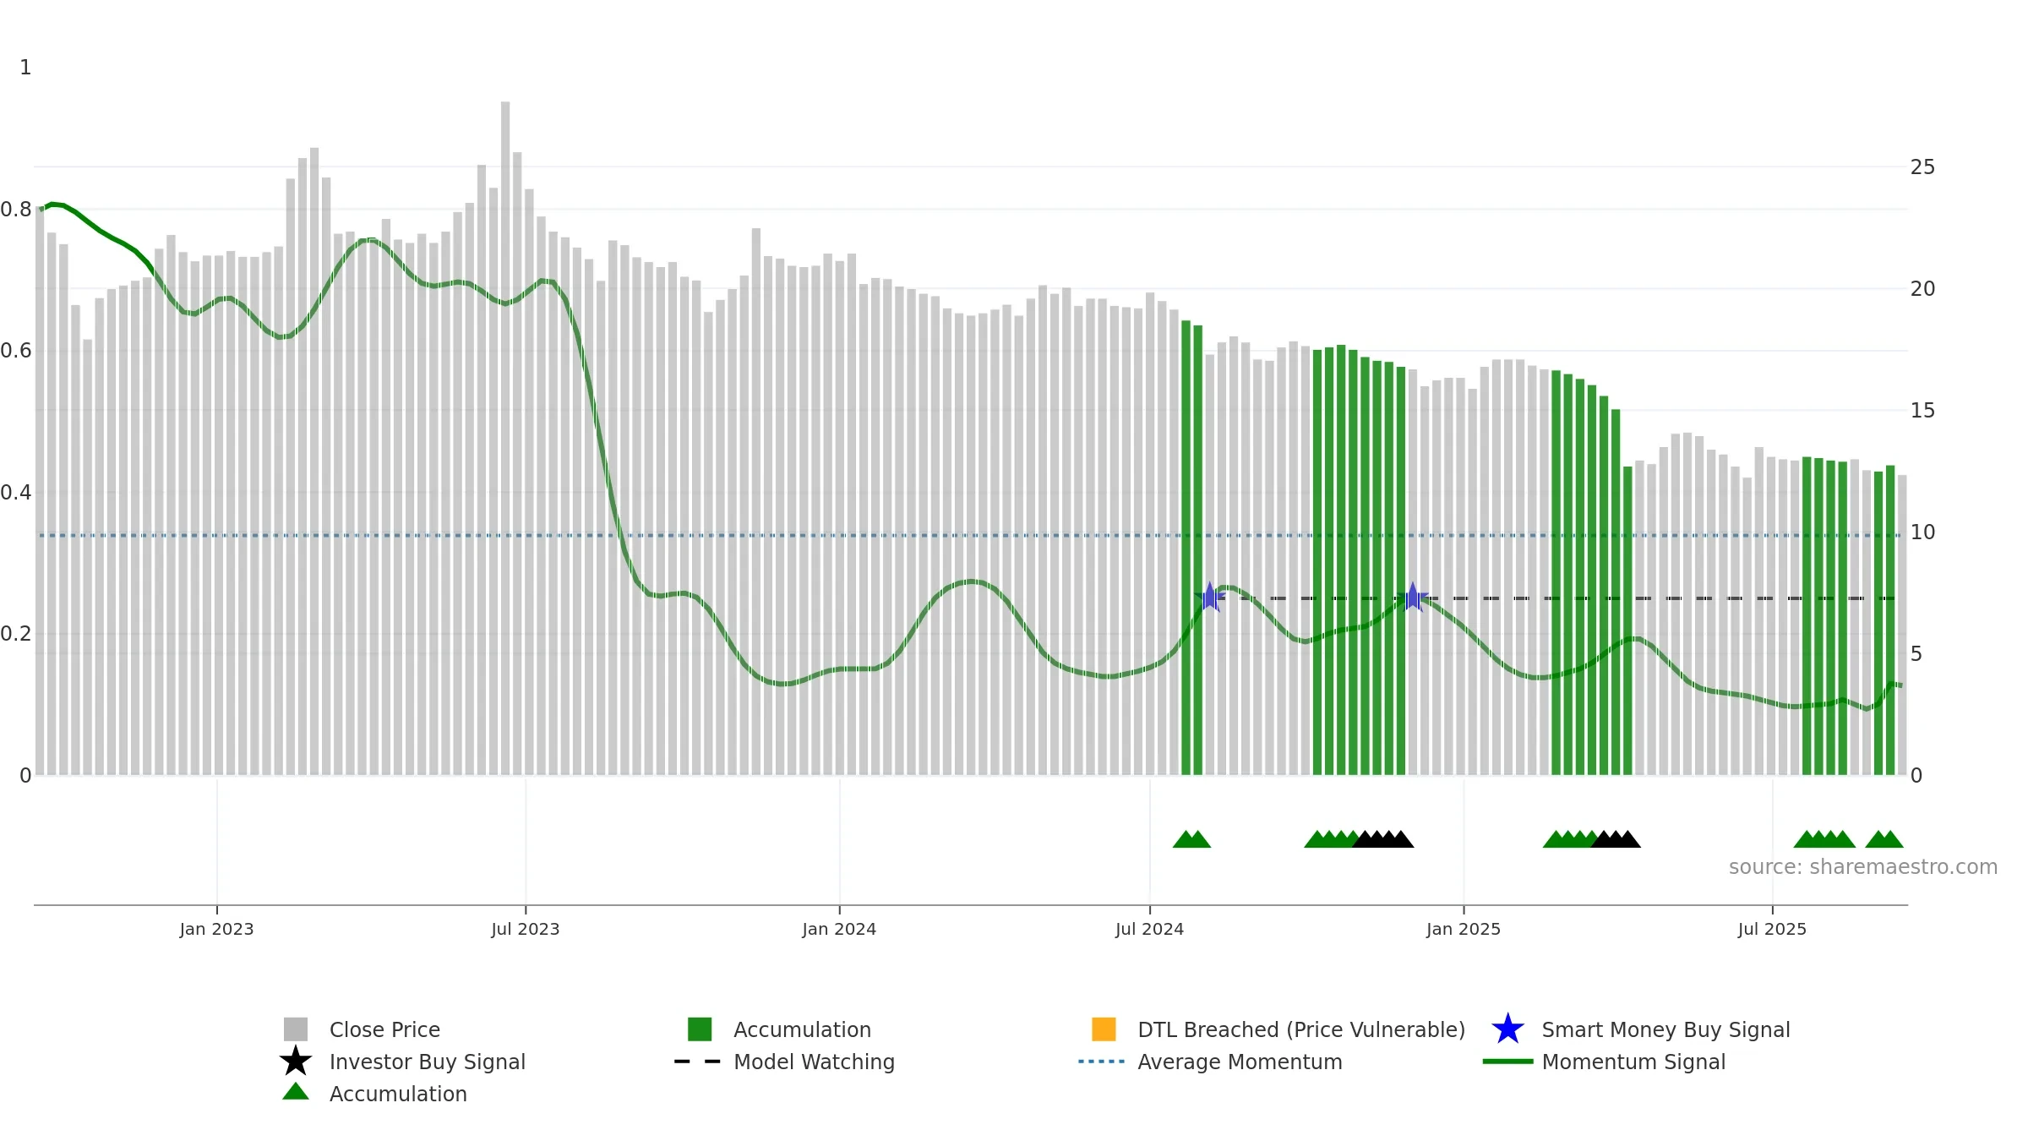Click the first blue star on the chart near Jul 2024

tap(1210, 598)
